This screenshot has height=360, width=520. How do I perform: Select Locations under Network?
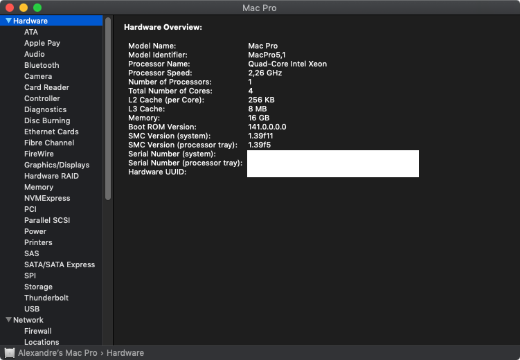42,342
